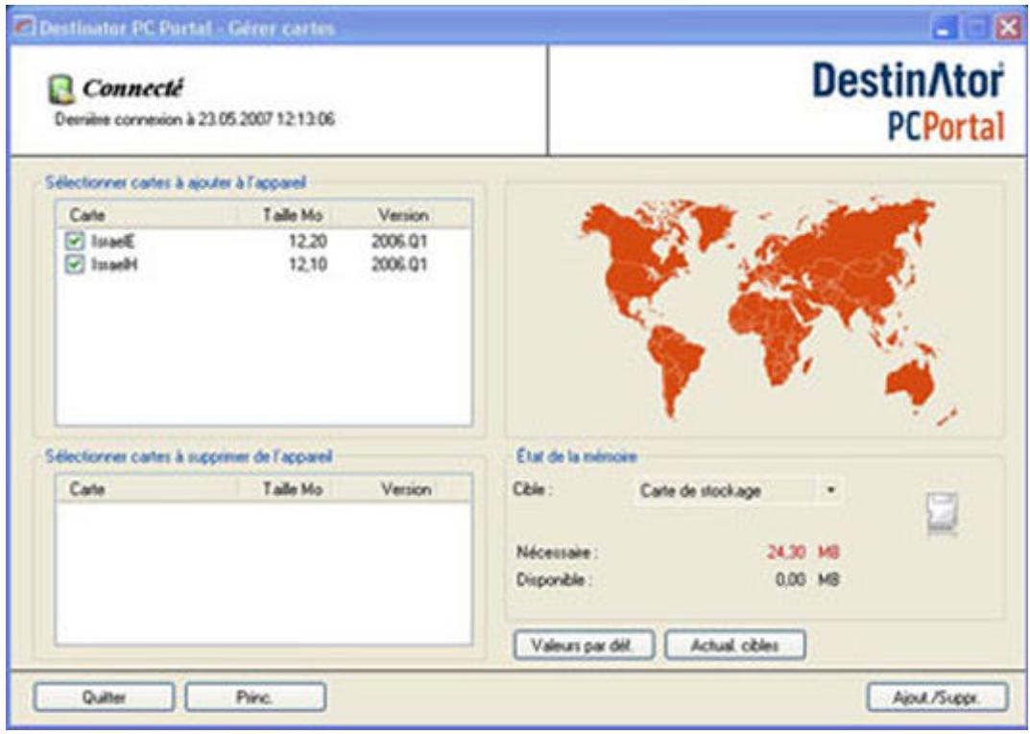Click the Ajout./Suppr. button
This screenshot has width=1030, height=734.
click(x=937, y=698)
